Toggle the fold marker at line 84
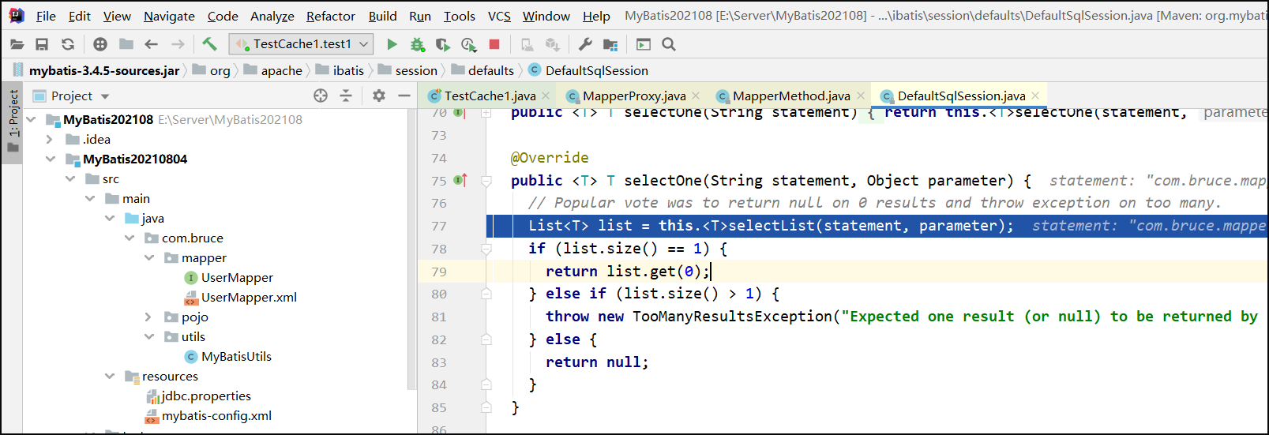The height and width of the screenshot is (435, 1269). pos(486,384)
